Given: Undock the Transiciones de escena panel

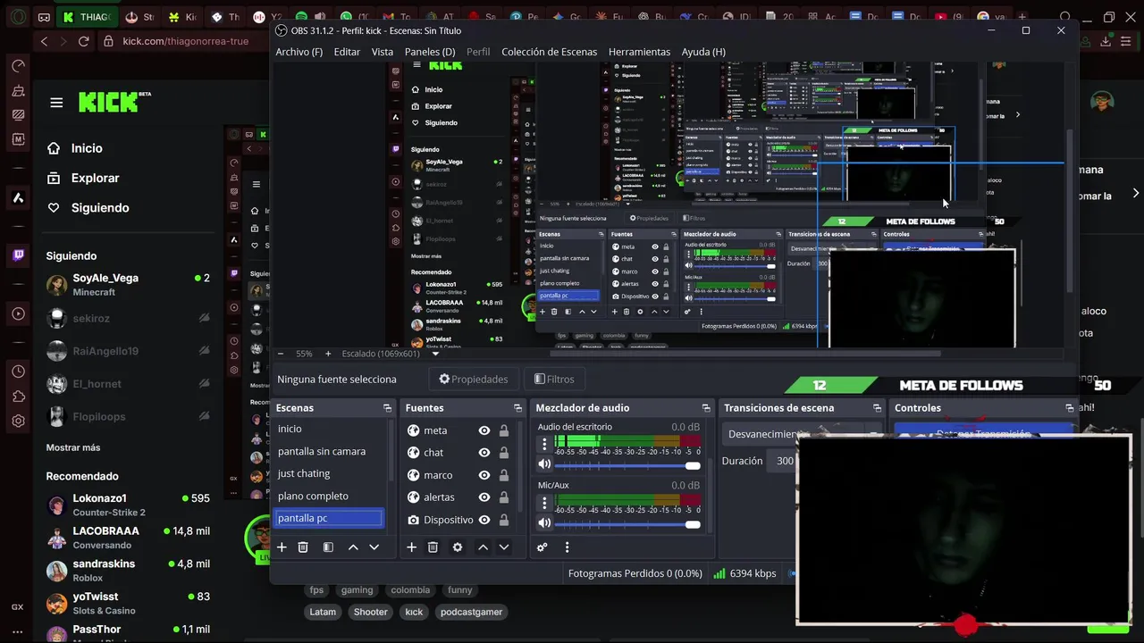Looking at the screenshot, I should click(x=877, y=408).
